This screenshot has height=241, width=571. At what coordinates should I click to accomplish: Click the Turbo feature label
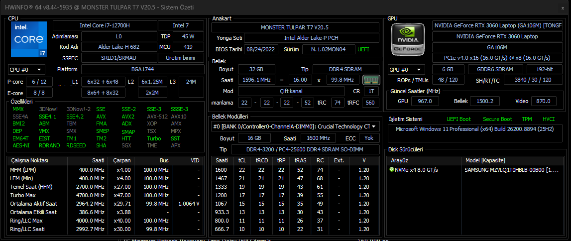point(154,138)
